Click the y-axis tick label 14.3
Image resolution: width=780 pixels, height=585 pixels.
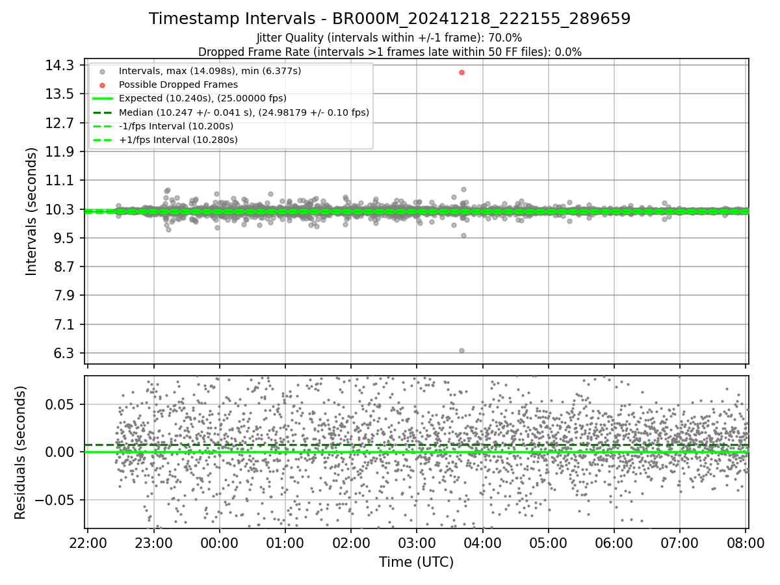(61, 65)
